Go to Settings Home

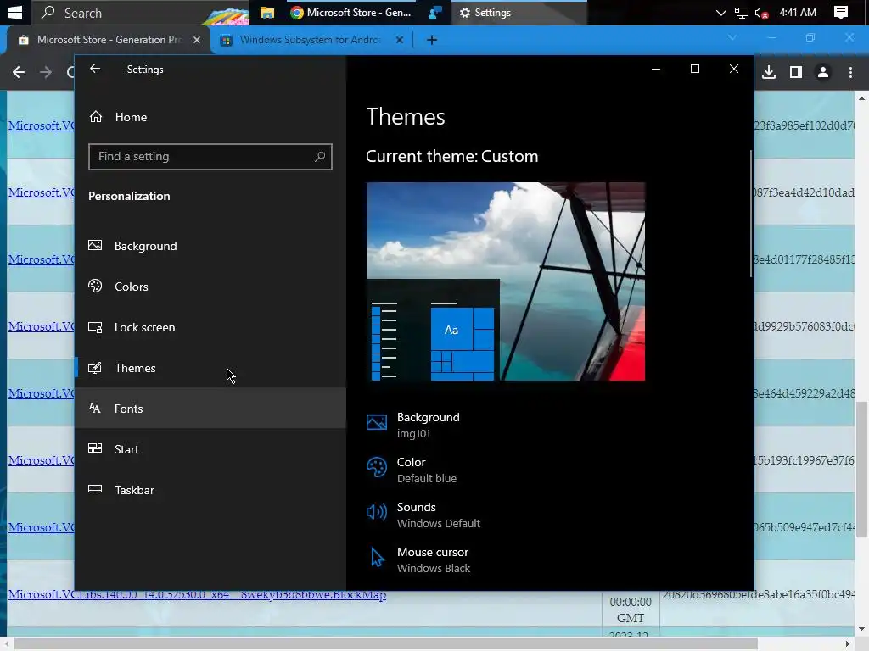point(210,117)
